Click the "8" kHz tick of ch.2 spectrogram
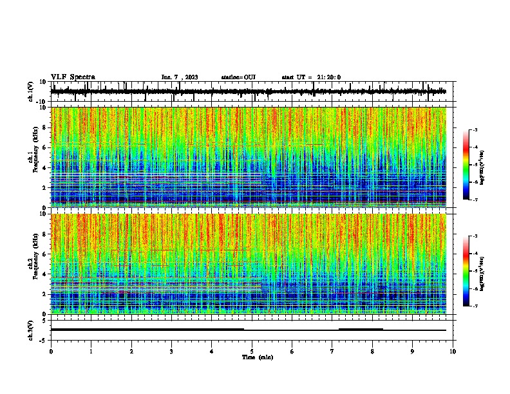The width and height of the screenshot is (510, 394). (44, 234)
